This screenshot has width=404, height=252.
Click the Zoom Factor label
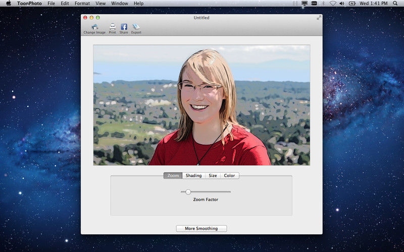(x=206, y=200)
